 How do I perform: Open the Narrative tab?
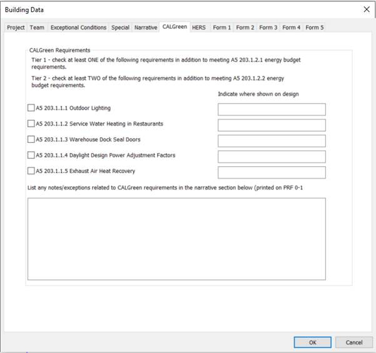point(145,28)
